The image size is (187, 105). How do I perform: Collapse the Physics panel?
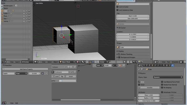139,73
